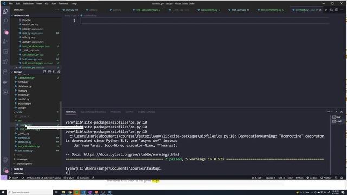Run Python file with the play icon
This screenshot has width=347, height=195.
click(x=326, y=10)
